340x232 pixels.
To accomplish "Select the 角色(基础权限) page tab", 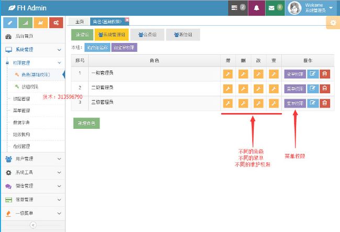I will [107, 21].
